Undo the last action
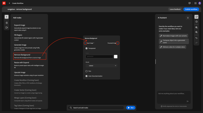Image resolution: width=203 pixels, height=113 pixels. [x=197, y=38]
